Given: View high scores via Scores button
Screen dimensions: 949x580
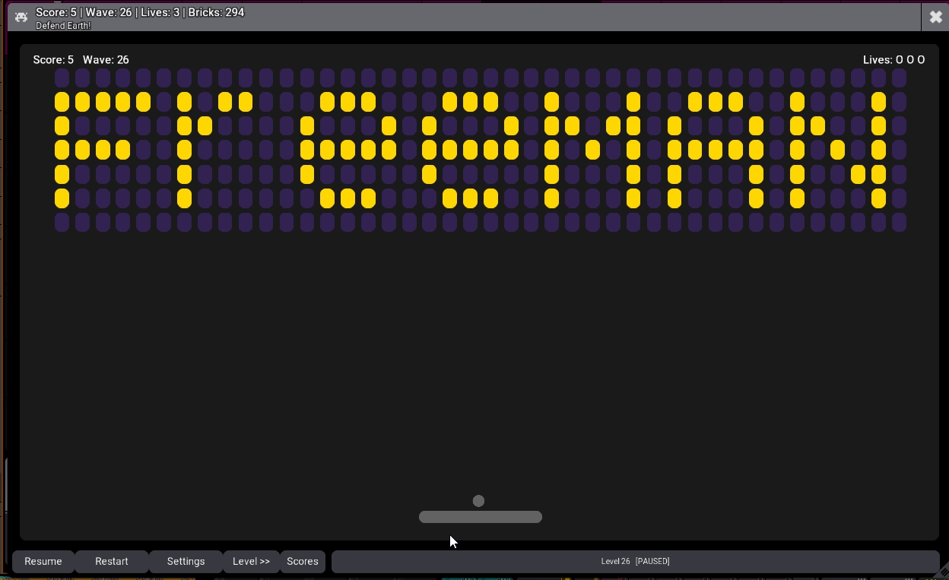Looking at the screenshot, I should coord(303,561).
